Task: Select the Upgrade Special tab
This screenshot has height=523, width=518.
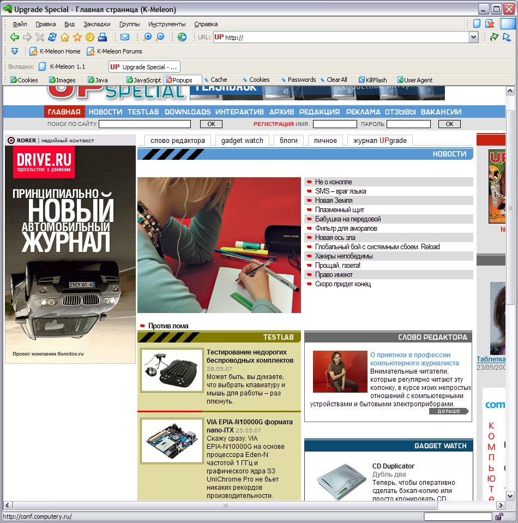Action: point(144,67)
